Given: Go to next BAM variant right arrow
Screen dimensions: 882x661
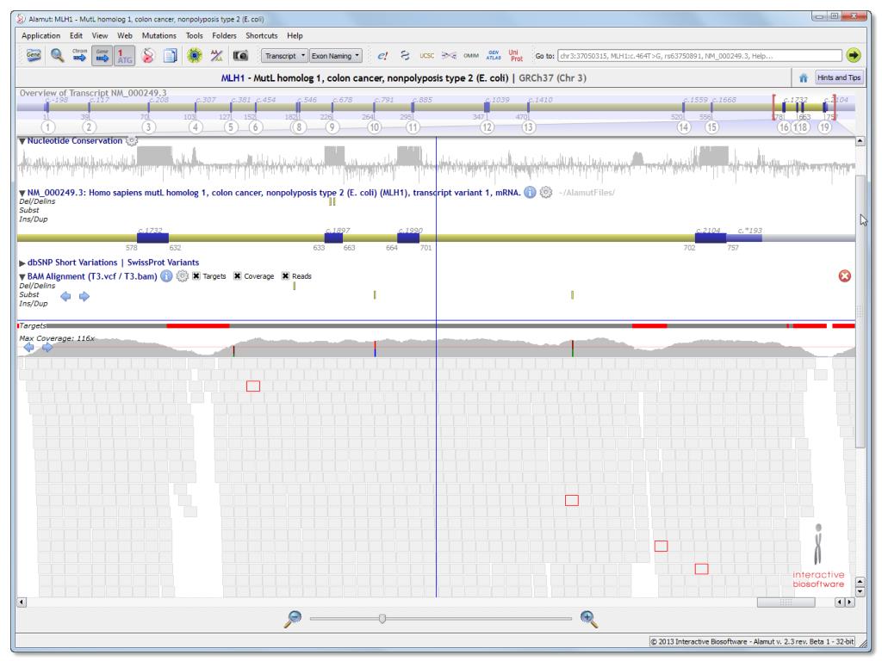Looking at the screenshot, I should pos(84,296).
